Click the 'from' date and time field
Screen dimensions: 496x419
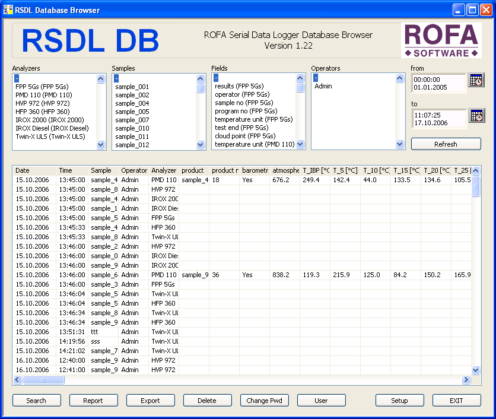(x=438, y=83)
